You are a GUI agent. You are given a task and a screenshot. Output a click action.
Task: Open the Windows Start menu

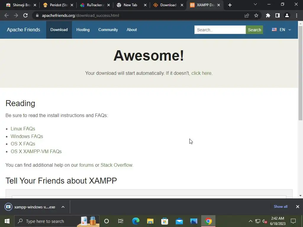pyautogui.click(x=7, y=221)
